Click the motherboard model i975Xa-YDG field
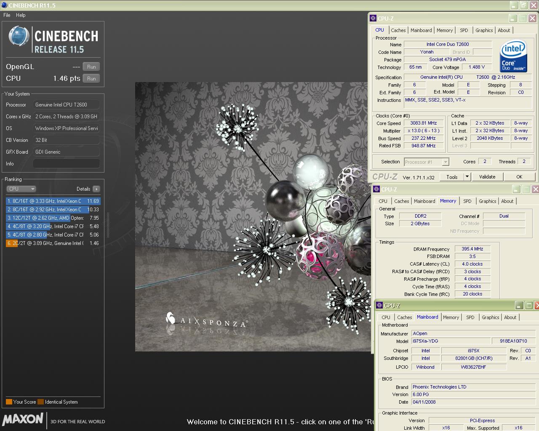The height and width of the screenshot is (431, 539). pyautogui.click(x=451, y=341)
